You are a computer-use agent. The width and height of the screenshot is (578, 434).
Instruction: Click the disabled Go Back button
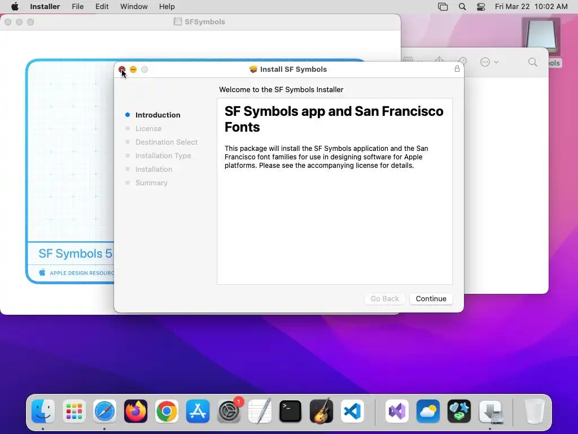[384, 298]
